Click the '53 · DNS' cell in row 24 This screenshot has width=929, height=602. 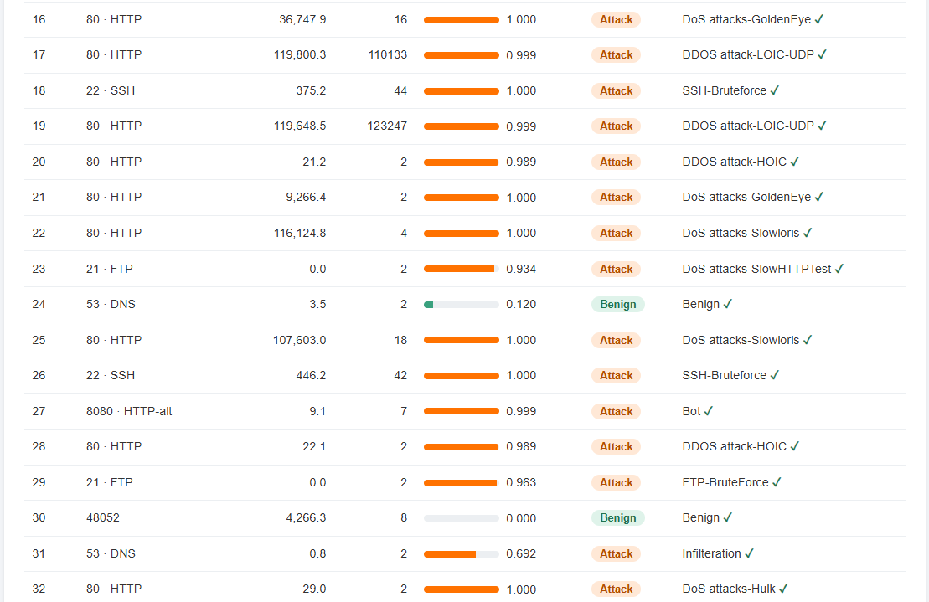click(x=111, y=304)
